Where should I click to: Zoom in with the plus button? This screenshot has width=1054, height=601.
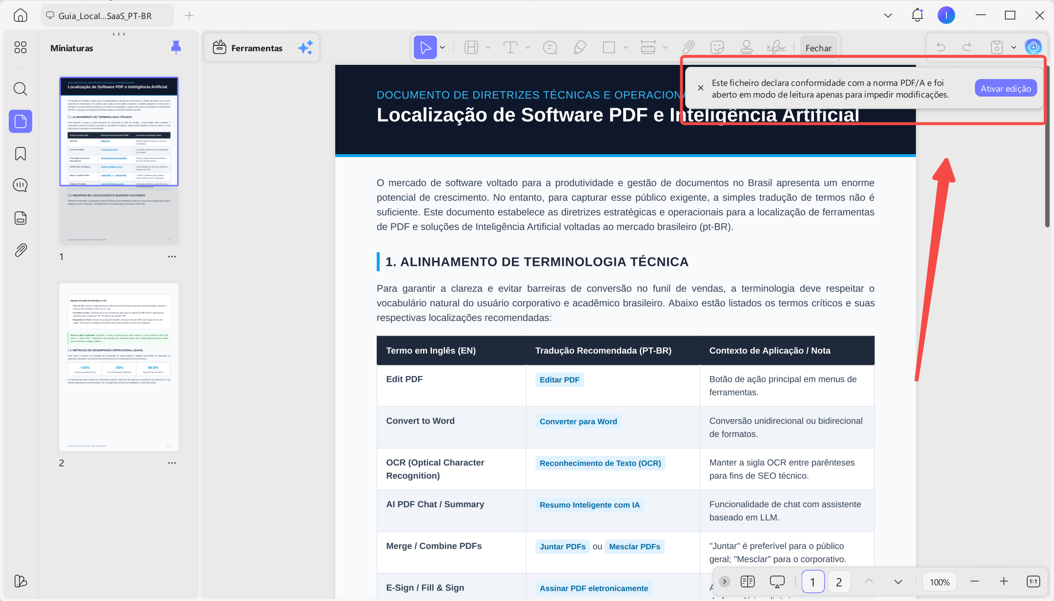(1004, 581)
